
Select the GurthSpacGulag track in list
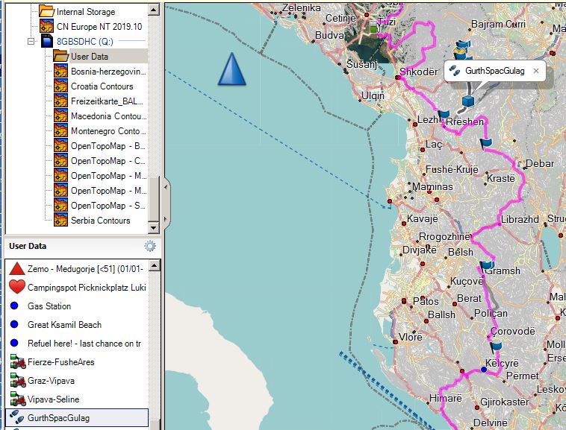tap(58, 418)
